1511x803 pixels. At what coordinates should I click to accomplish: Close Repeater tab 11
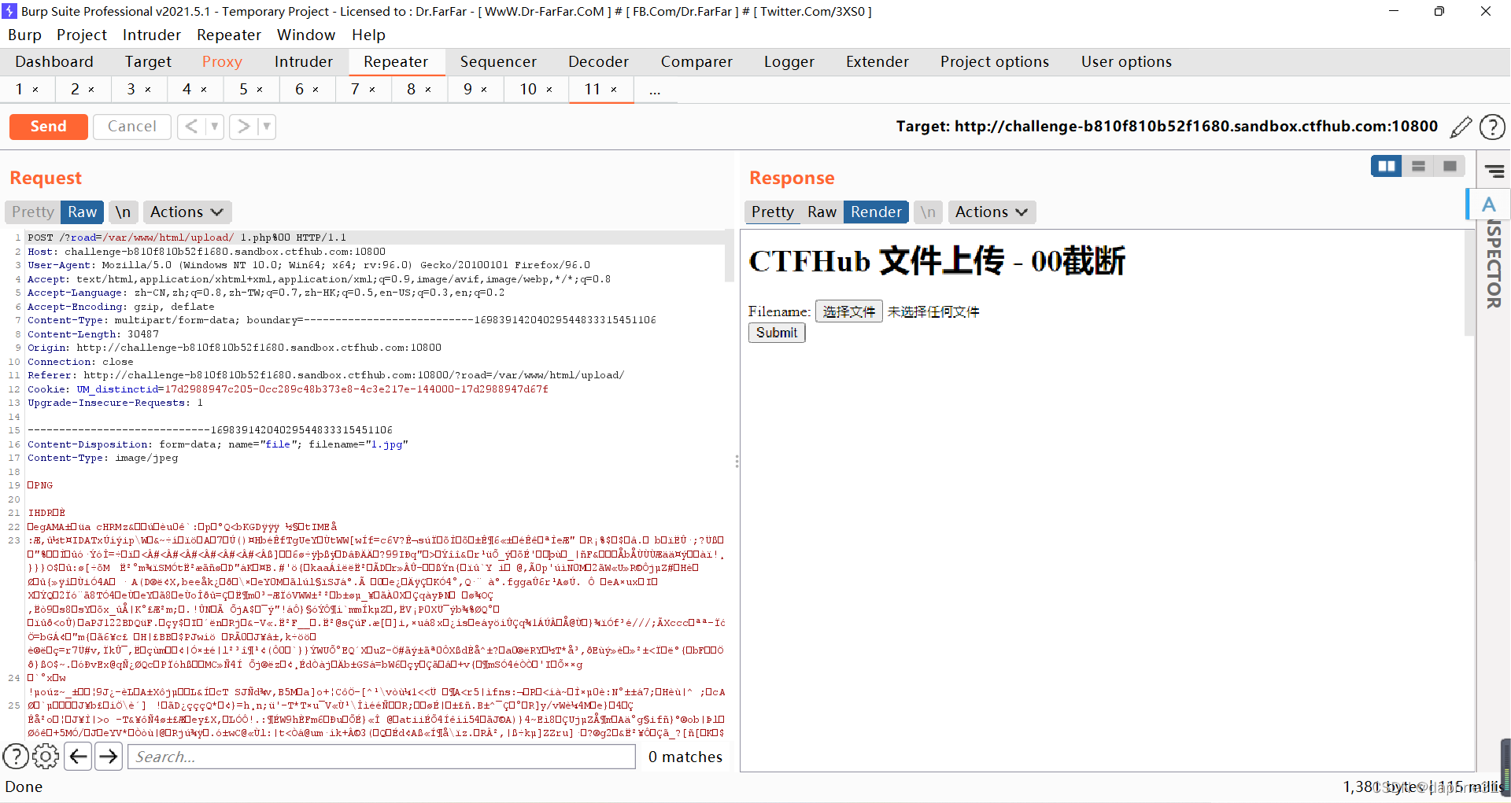click(614, 90)
